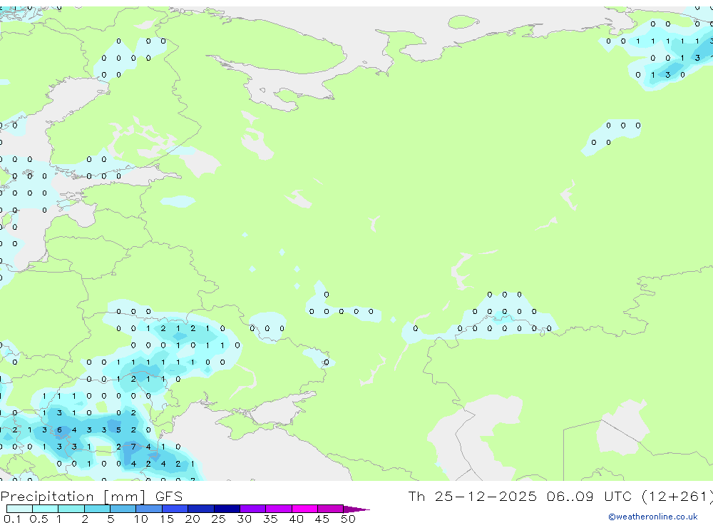Click the 'Precipitation [mm] GFS' title
The height and width of the screenshot is (523, 713).
pos(91,497)
